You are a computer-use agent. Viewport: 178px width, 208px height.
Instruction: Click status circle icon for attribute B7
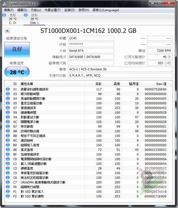pyautogui.click(x=8, y=126)
